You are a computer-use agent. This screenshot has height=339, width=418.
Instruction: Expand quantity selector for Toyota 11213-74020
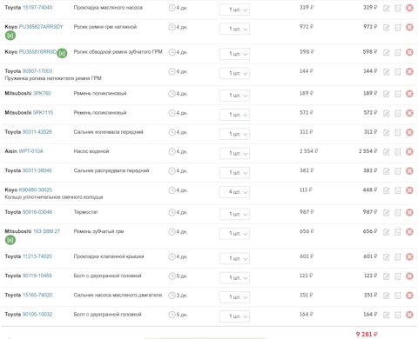[234, 258]
